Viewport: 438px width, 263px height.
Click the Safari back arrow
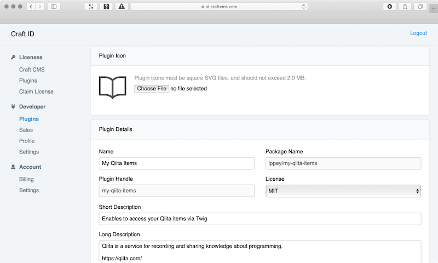coord(31,7)
